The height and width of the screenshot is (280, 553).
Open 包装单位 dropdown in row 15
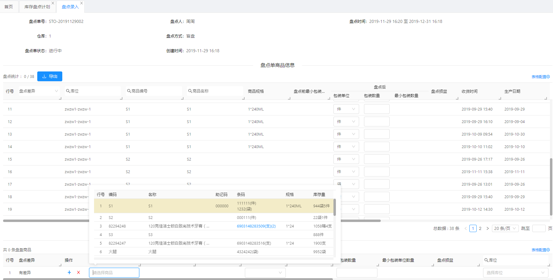[346, 159]
